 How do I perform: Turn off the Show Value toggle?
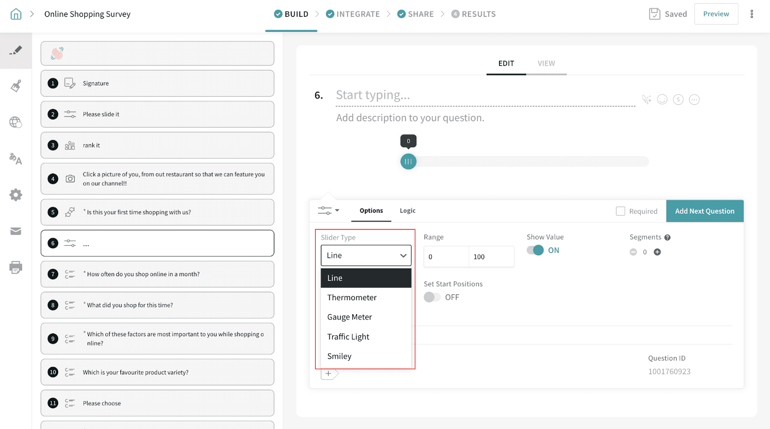[x=535, y=250]
